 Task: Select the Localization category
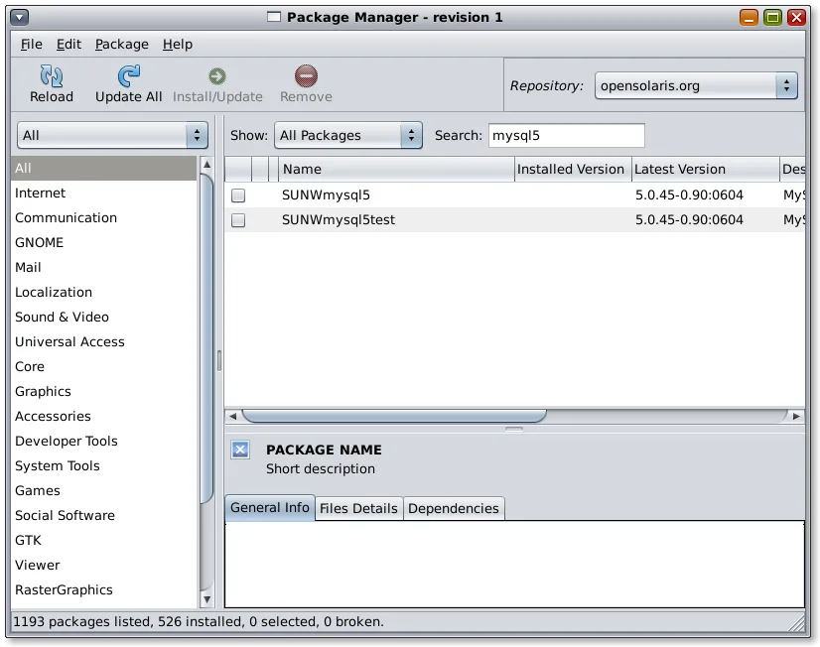coord(103,292)
